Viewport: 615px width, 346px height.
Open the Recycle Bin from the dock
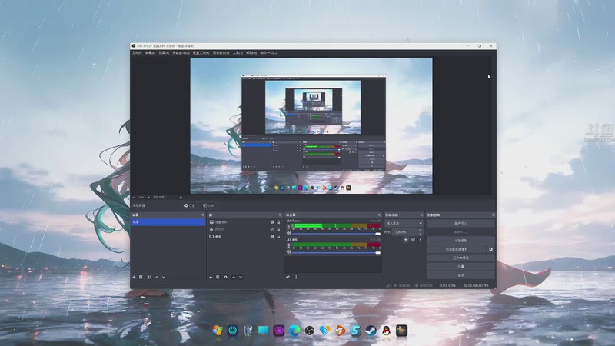tap(248, 331)
